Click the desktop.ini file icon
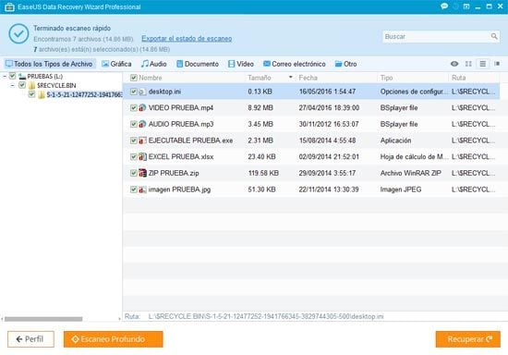The height and width of the screenshot is (355, 508). [x=142, y=92]
